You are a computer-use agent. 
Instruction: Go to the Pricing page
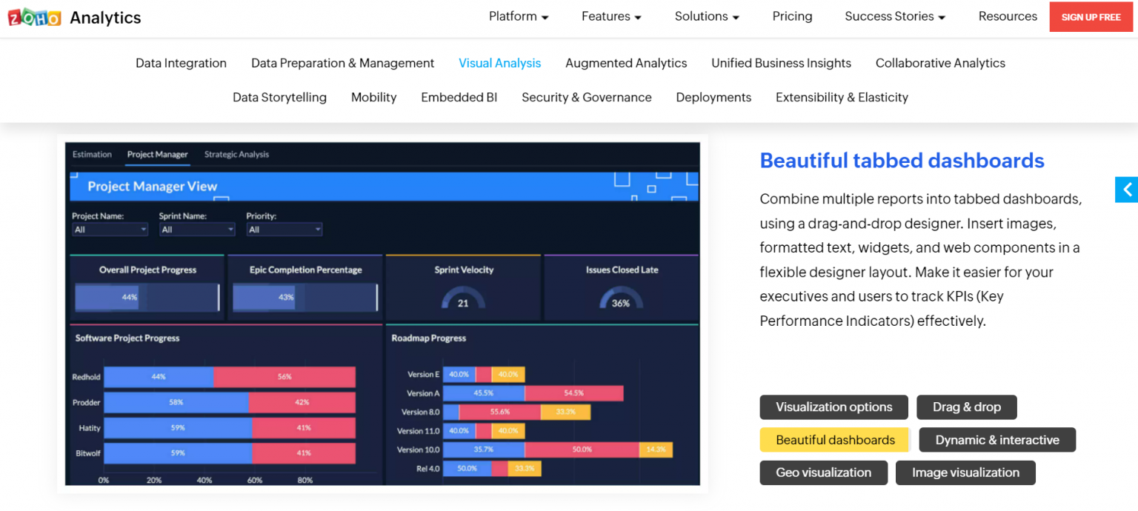click(792, 16)
